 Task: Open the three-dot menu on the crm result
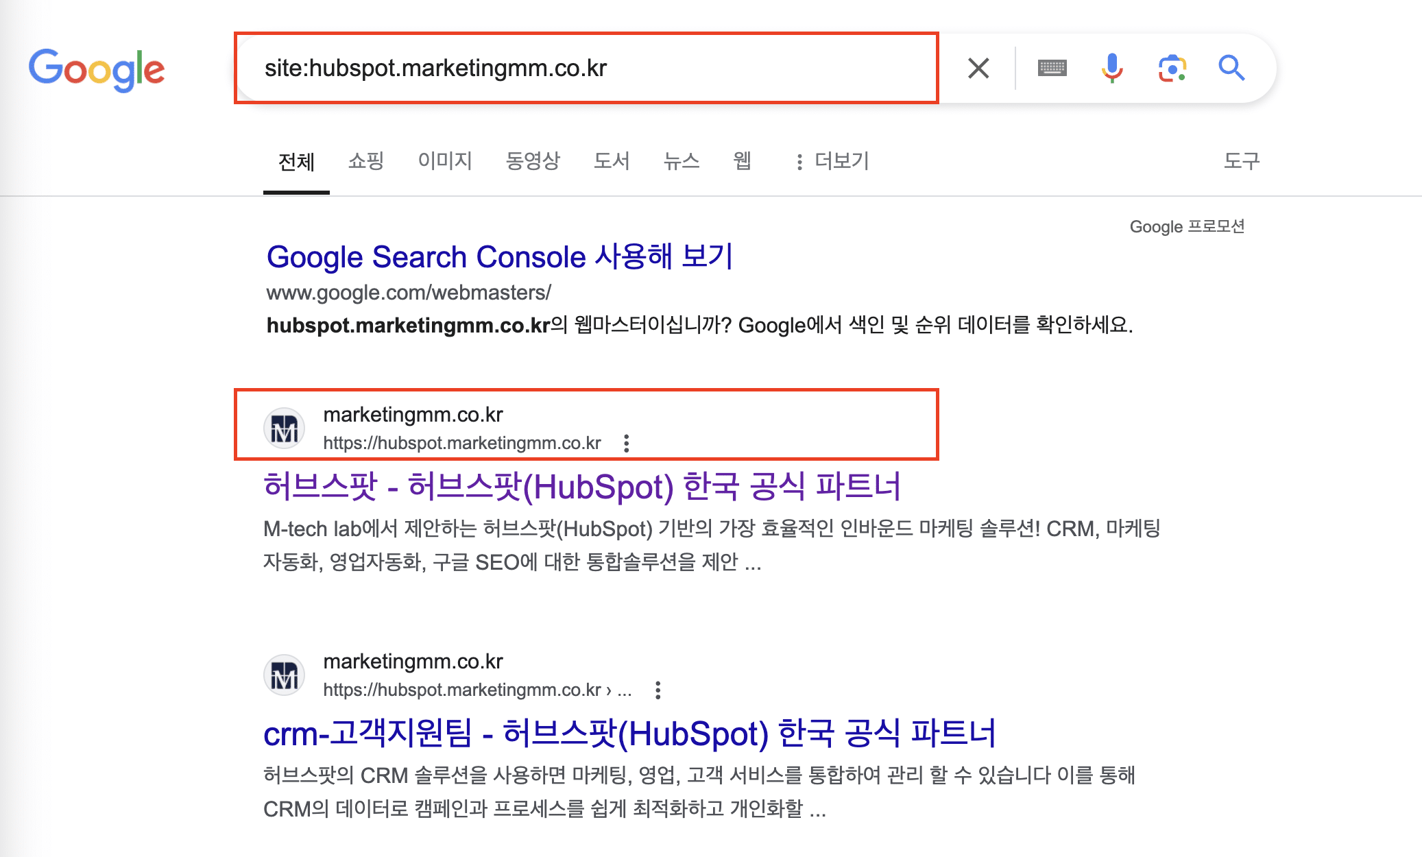pos(658,691)
